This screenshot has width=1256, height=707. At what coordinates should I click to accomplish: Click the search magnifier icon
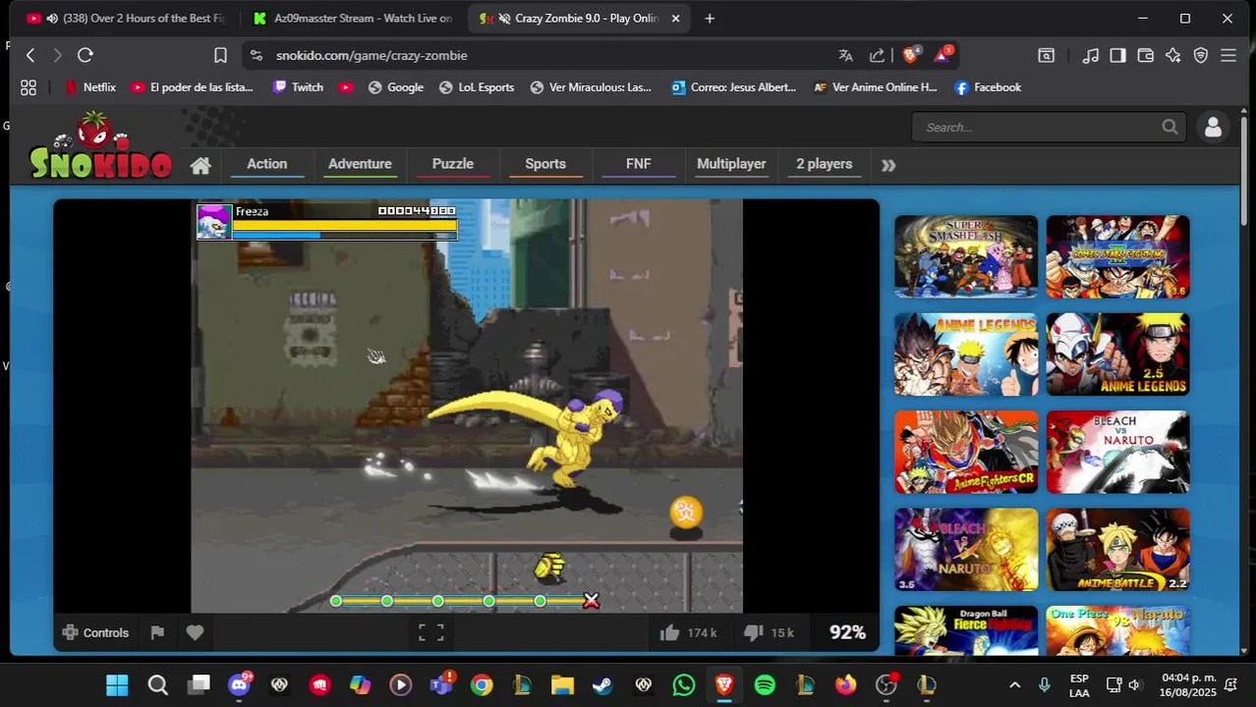[x=1170, y=127]
